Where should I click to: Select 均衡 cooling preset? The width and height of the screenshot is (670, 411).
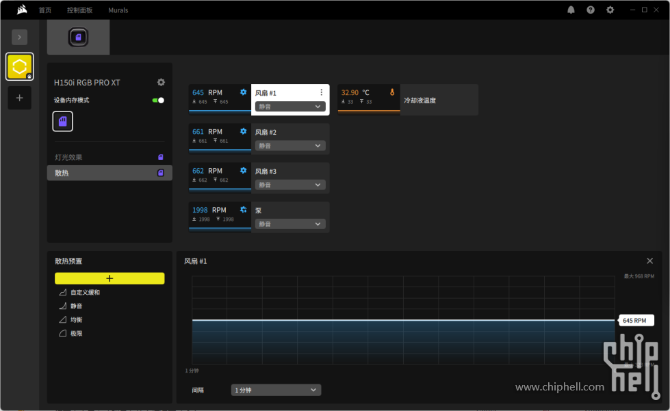(x=77, y=319)
